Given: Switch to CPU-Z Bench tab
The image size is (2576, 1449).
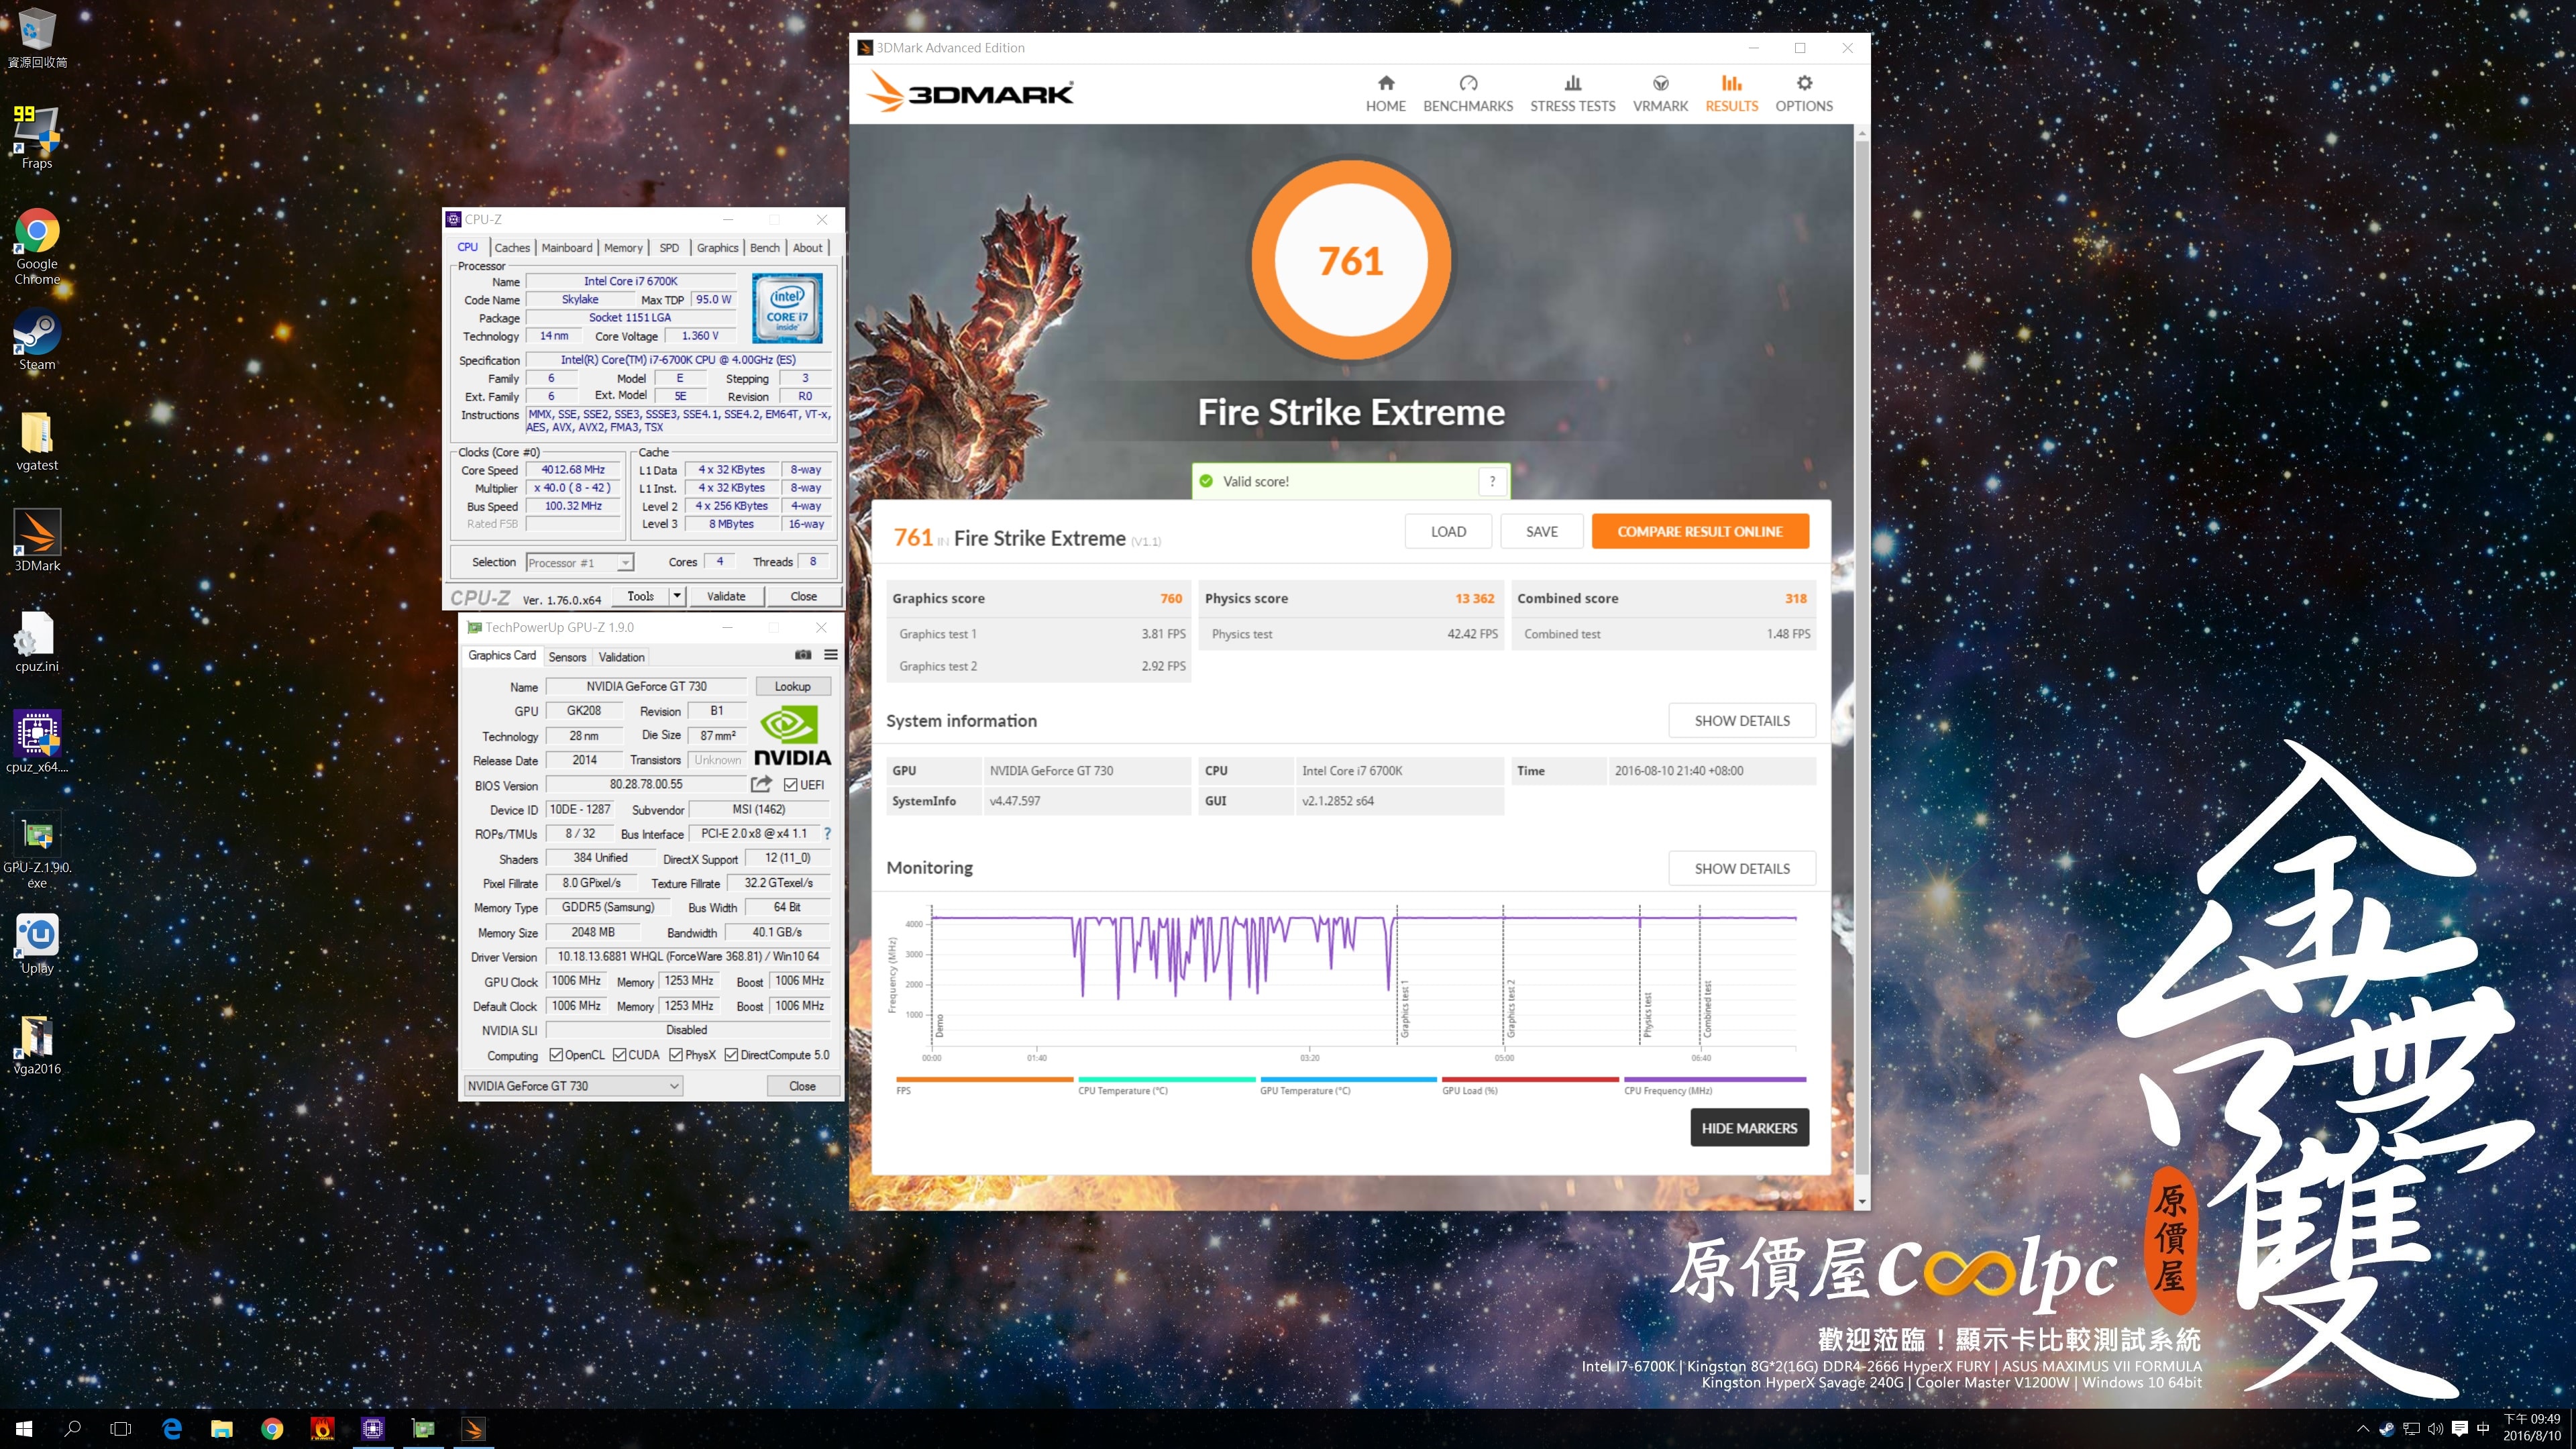Looking at the screenshot, I should [x=765, y=247].
